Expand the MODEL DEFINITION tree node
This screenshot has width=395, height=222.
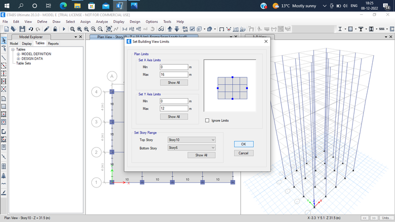point(18,54)
